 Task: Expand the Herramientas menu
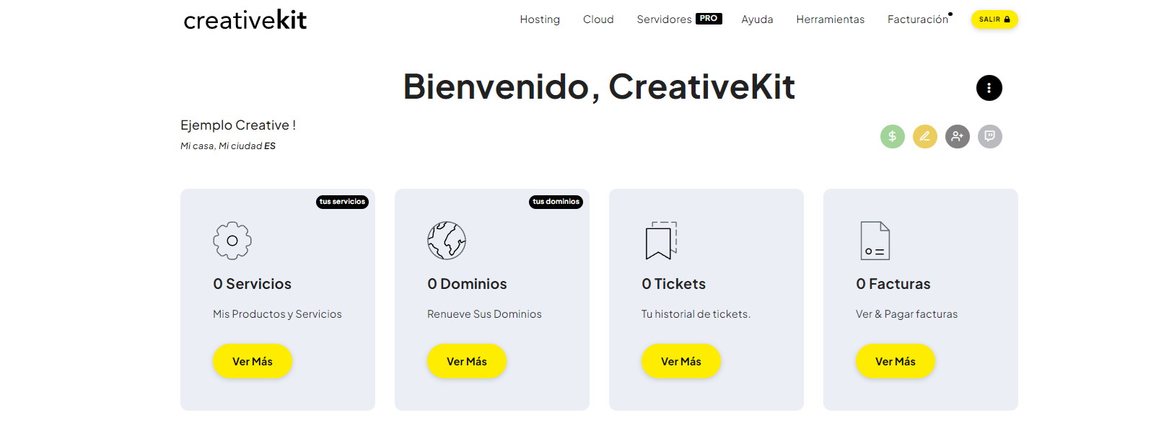point(830,19)
